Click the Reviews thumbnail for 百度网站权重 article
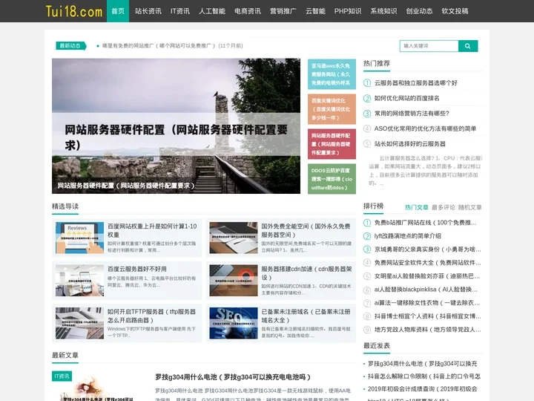 click(x=79, y=238)
